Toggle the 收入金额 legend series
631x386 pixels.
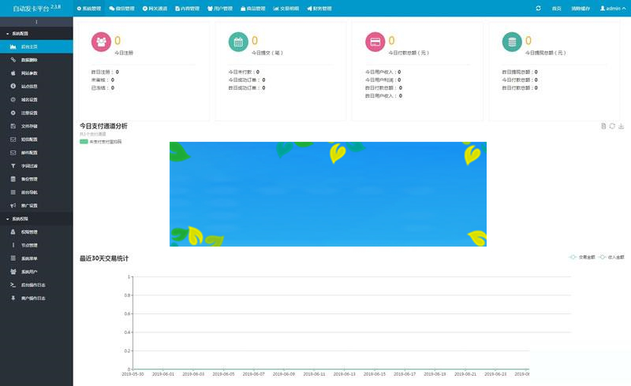click(x=611, y=257)
